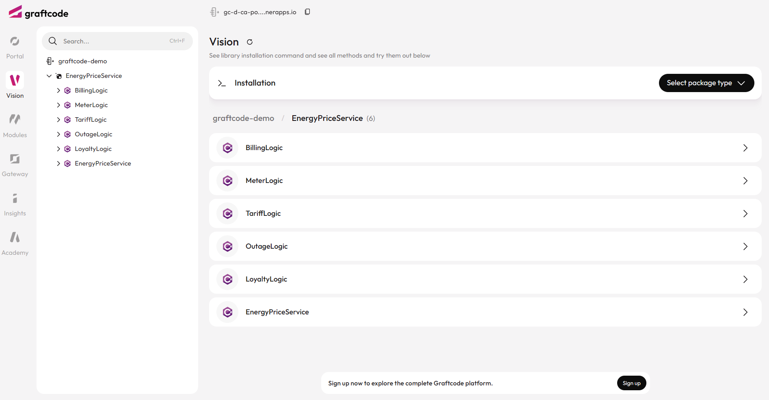Viewport: 769px width, 400px height.
Task: Click the EnergyPriceService card icon
Action: pyautogui.click(x=227, y=312)
